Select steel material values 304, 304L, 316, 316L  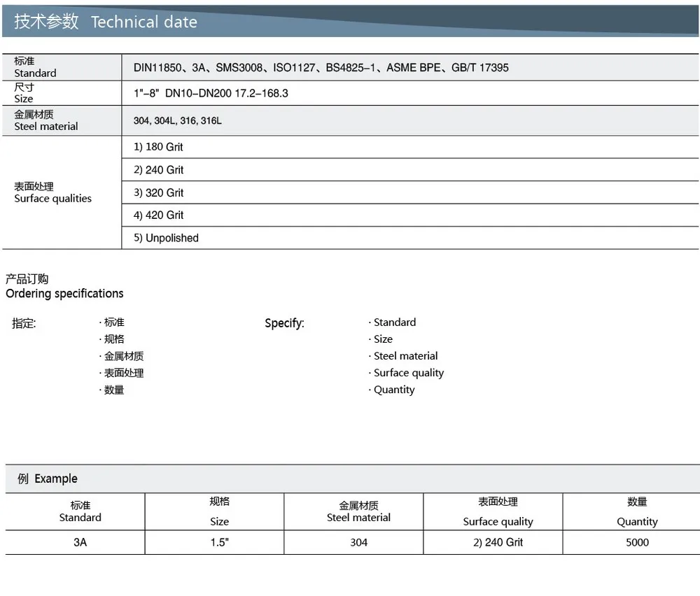coord(178,121)
